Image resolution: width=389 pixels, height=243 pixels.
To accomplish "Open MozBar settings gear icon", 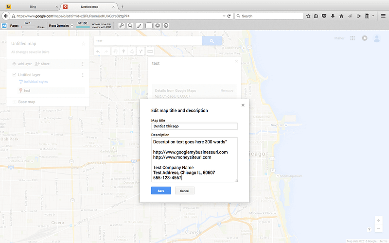I will [x=158, y=26].
